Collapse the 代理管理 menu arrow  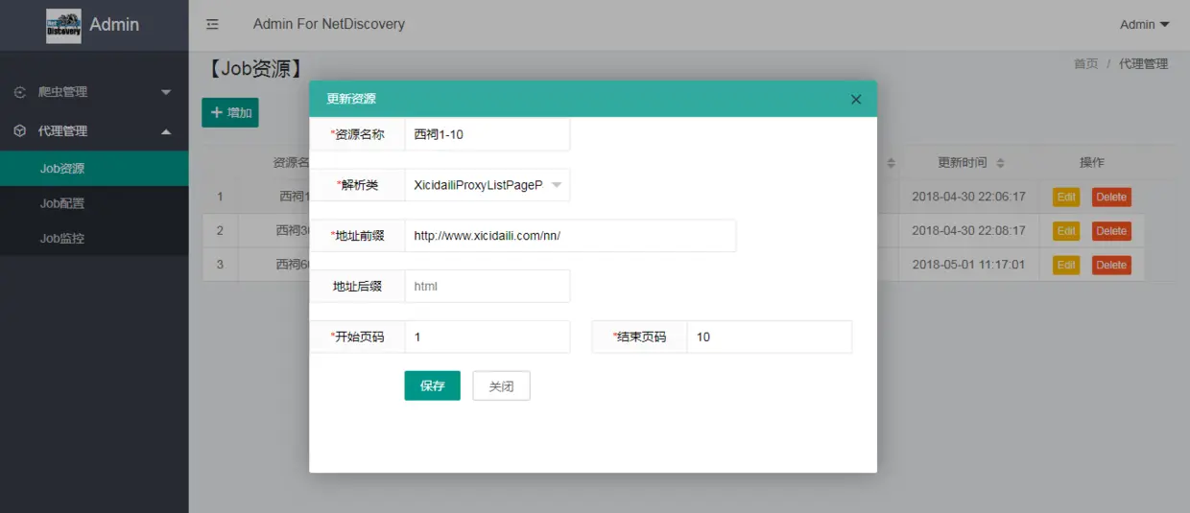[166, 131]
